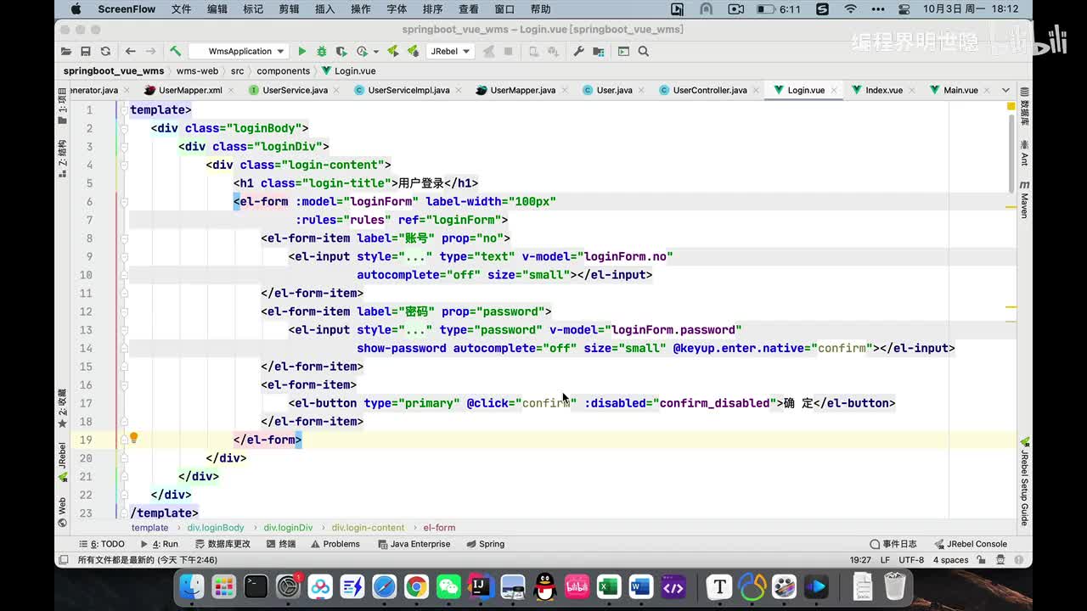Save all files with the floppy disk icon
This screenshot has height=611, width=1087.
click(86, 51)
